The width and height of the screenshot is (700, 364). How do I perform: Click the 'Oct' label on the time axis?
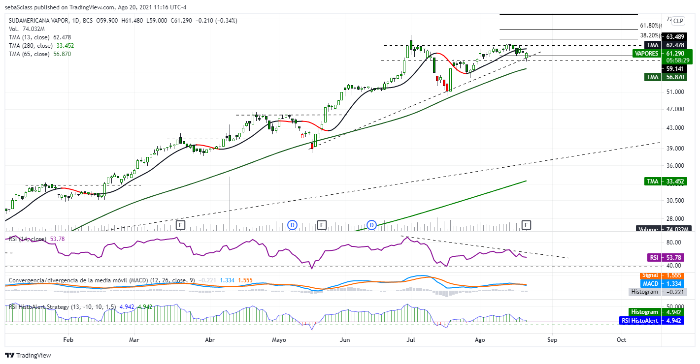click(621, 339)
